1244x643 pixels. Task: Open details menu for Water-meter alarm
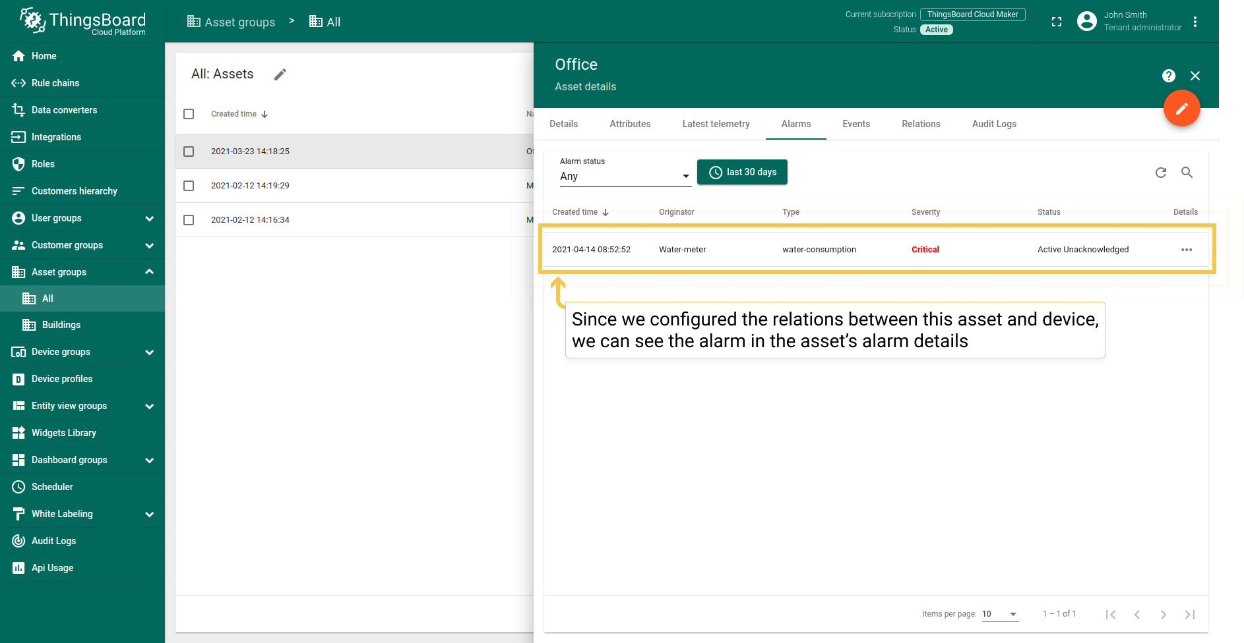click(x=1187, y=250)
